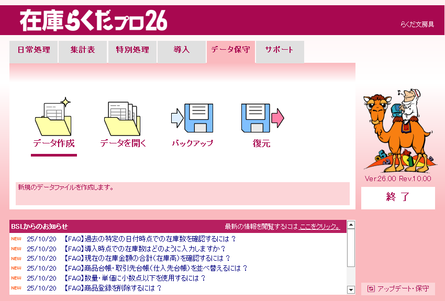Click the camel mascot illustration
Viewport: 445px width, 301px height.
397,131
